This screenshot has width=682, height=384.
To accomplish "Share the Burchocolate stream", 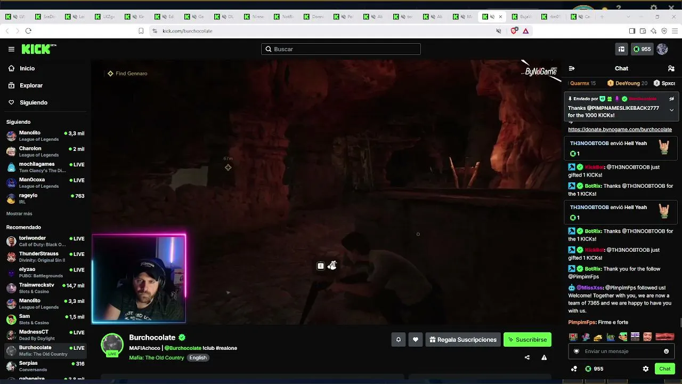I will click(x=527, y=357).
